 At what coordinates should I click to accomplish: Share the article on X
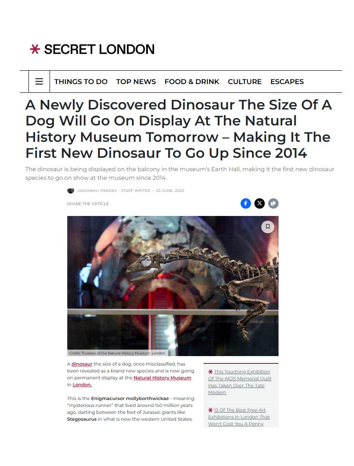pyautogui.click(x=260, y=203)
